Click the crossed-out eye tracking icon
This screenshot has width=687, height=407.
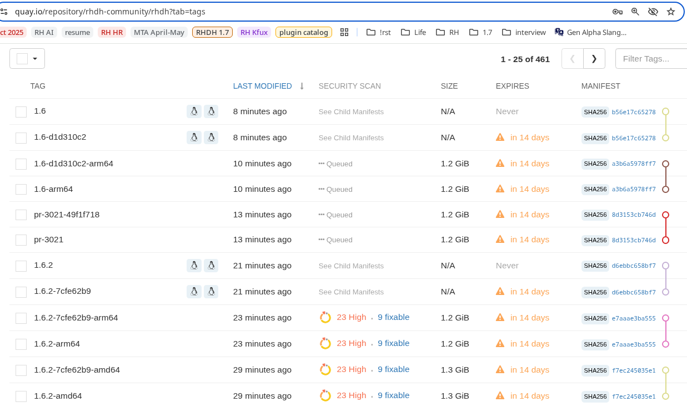[653, 12]
